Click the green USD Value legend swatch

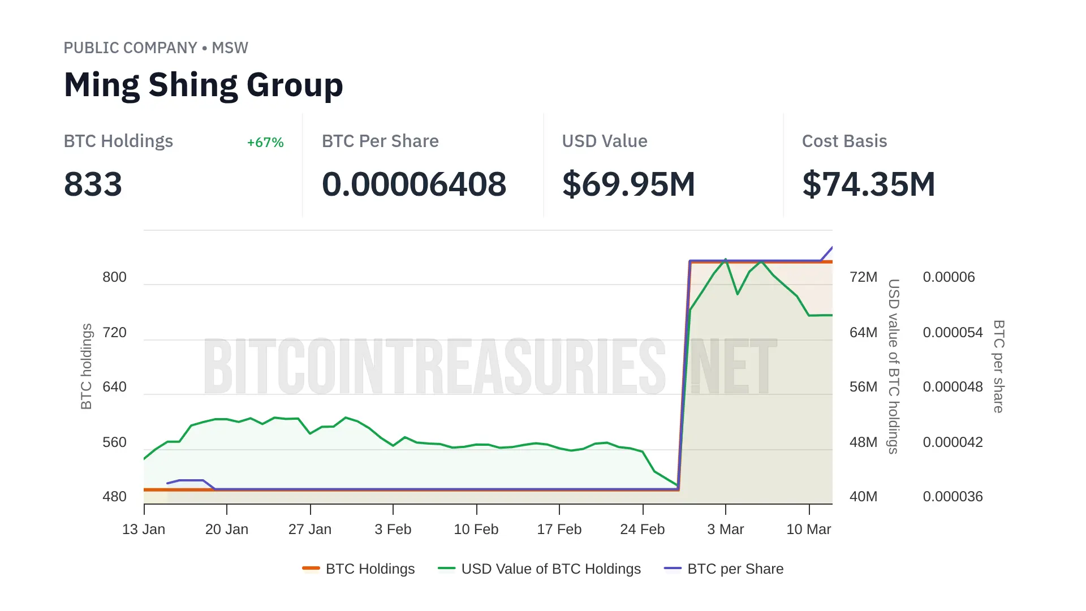(446, 568)
